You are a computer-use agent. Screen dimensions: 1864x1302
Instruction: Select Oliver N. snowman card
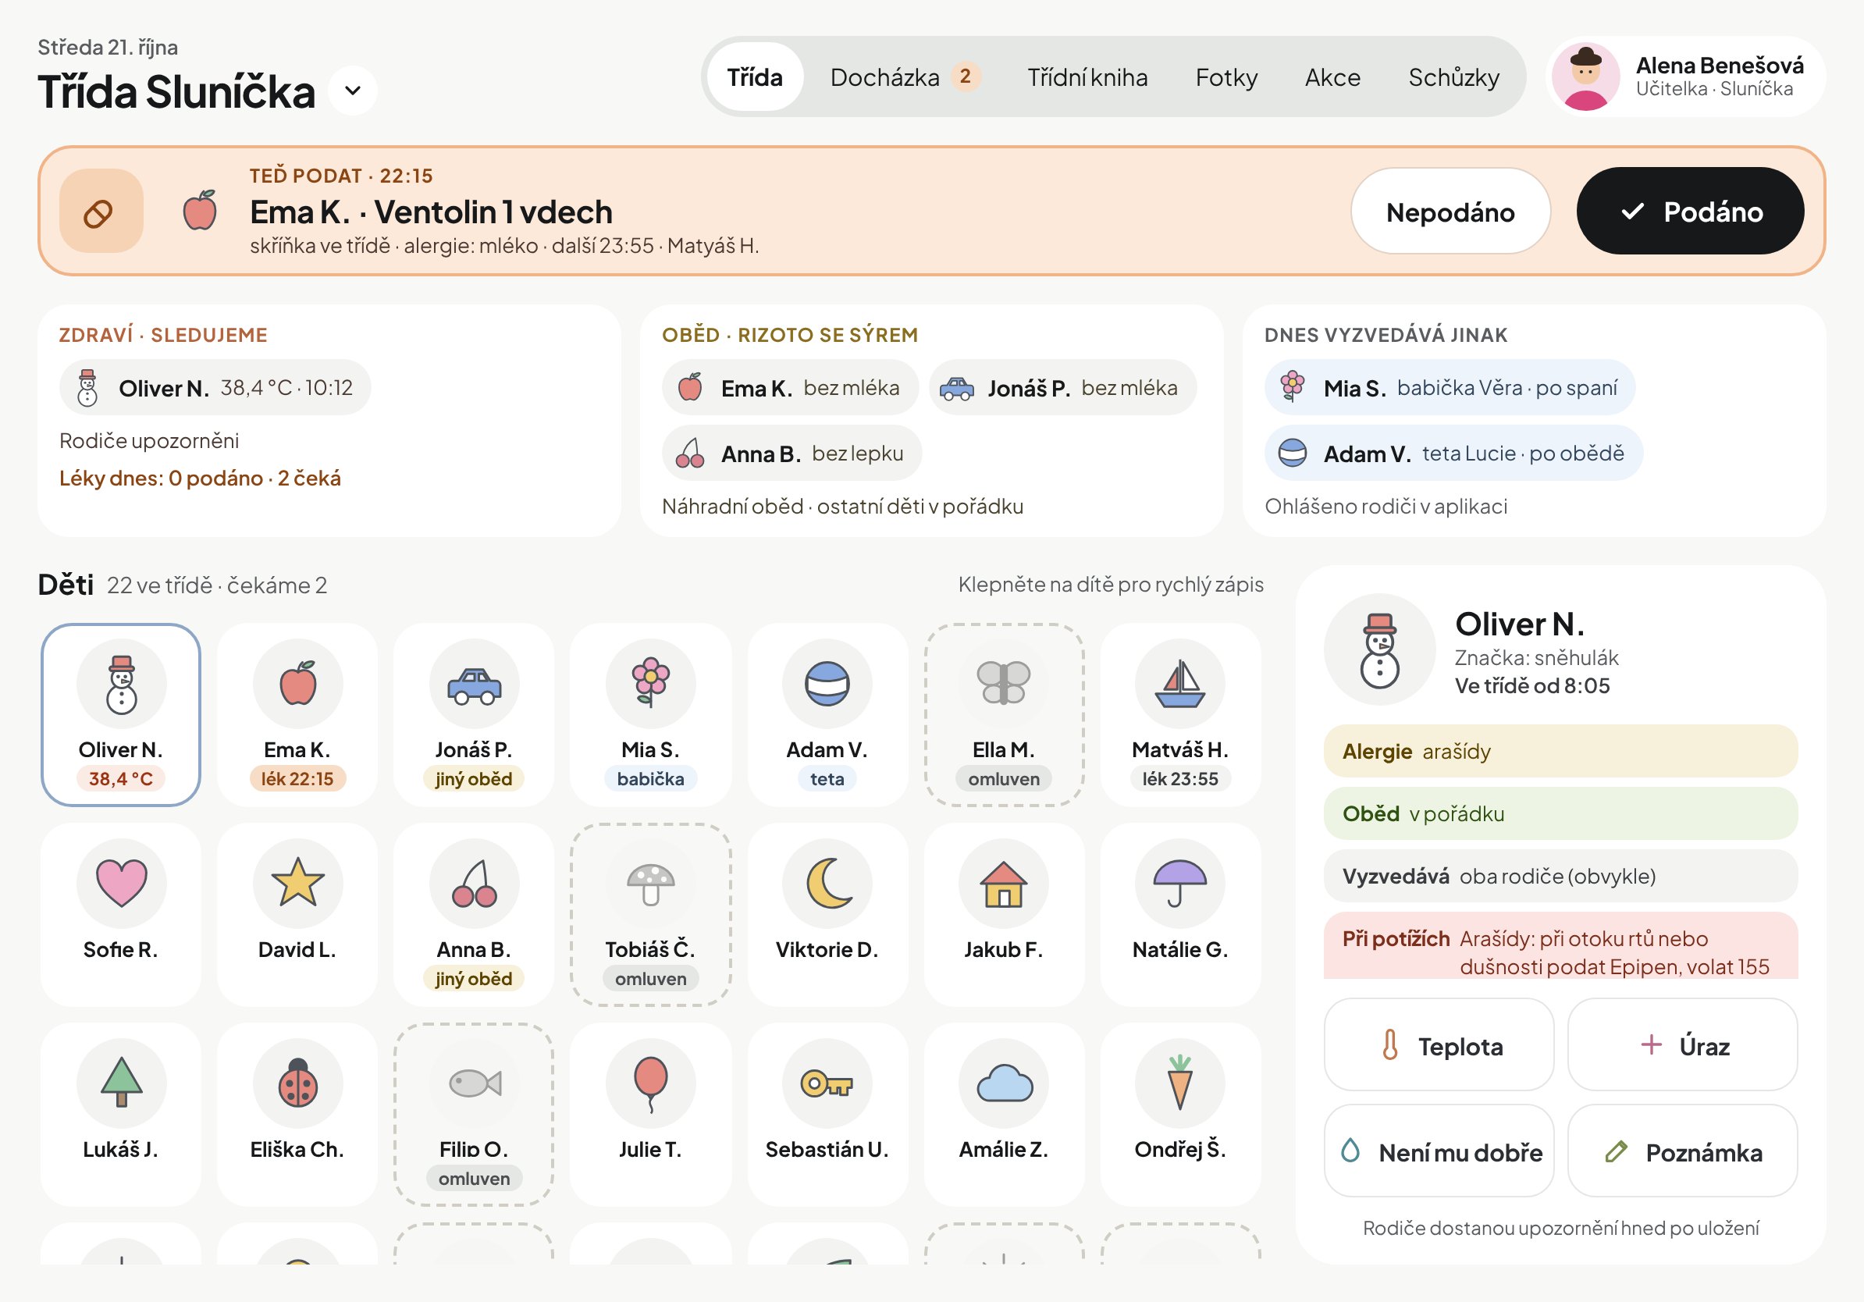(121, 714)
